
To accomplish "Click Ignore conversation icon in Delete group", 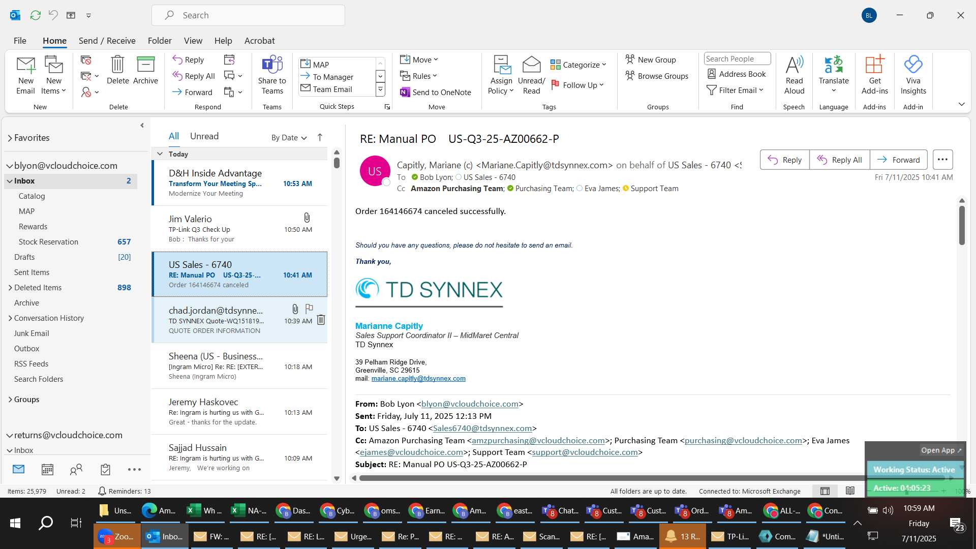I will pos(86,60).
